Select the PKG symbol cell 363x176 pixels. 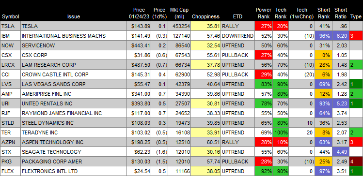click(10, 161)
